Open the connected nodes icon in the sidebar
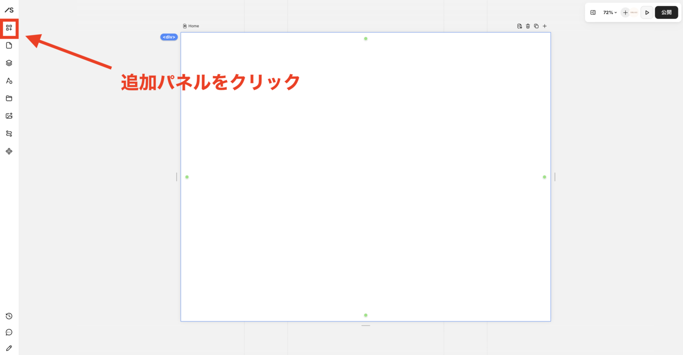Screen dimensions: 683x355 point(9,134)
